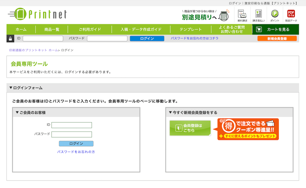The height and width of the screenshot is (188, 306).
Task: Open よくあるご質問 お問い合わせ
Action: tap(232, 30)
